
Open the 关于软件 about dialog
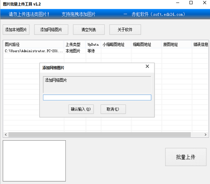click(125, 30)
